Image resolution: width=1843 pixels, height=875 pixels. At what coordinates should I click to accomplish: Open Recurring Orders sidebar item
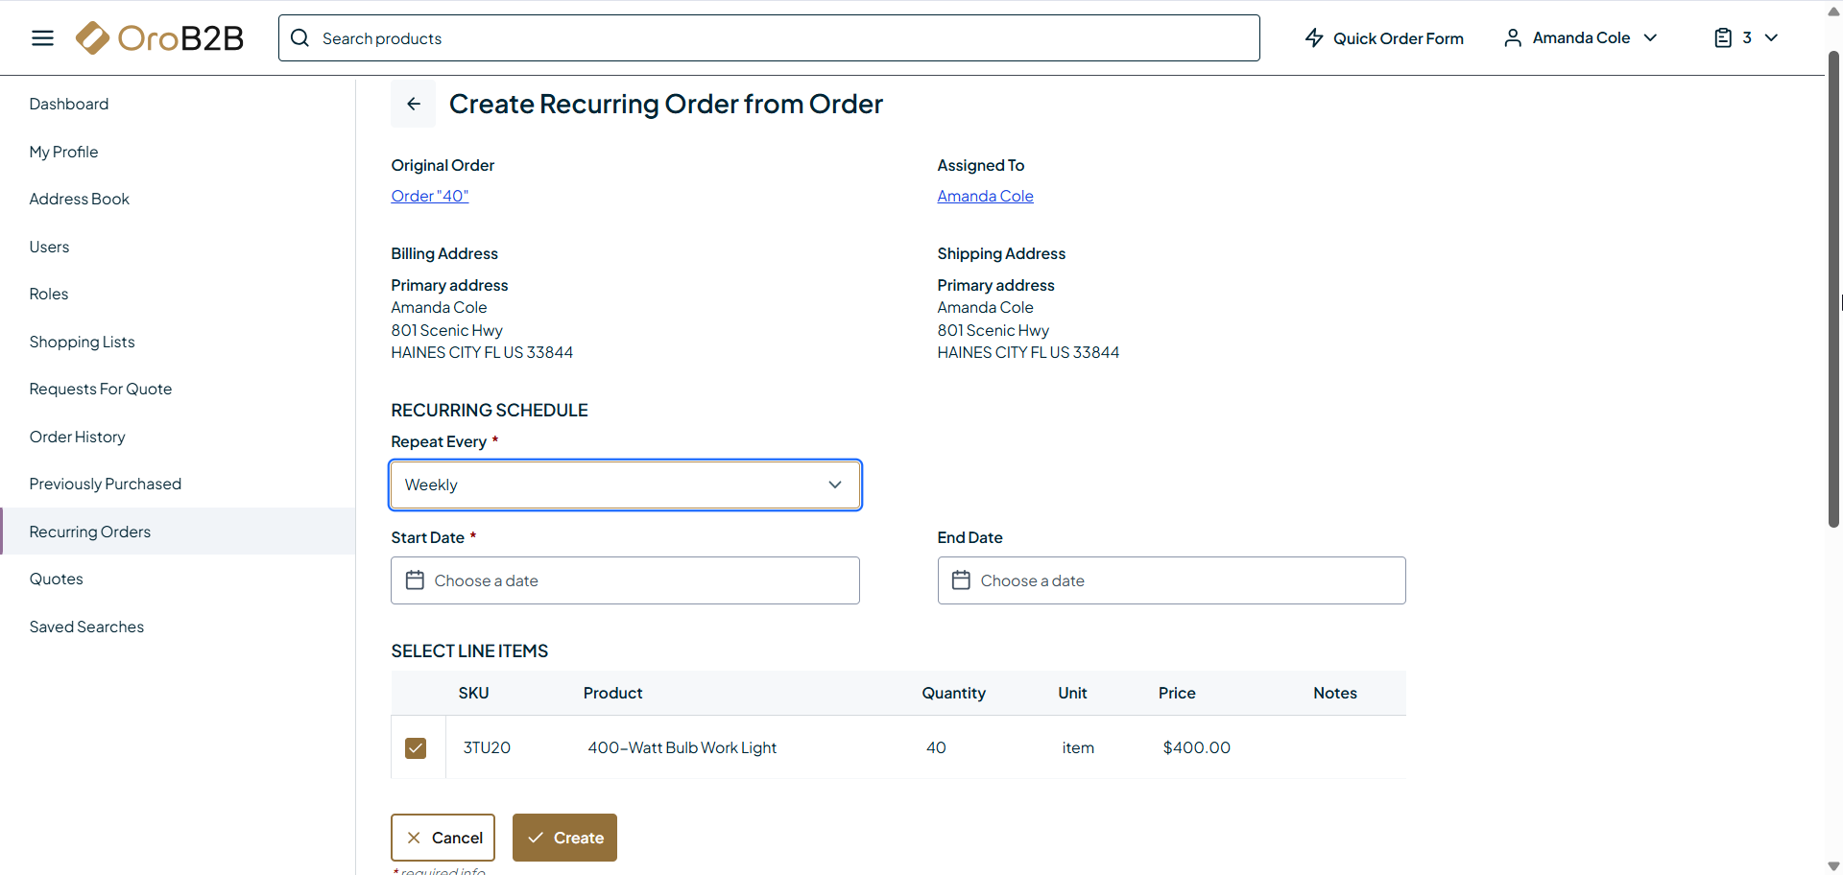[x=90, y=532]
